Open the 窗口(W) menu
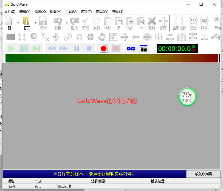The height and width of the screenshot is (191, 223). [x=102, y=11]
